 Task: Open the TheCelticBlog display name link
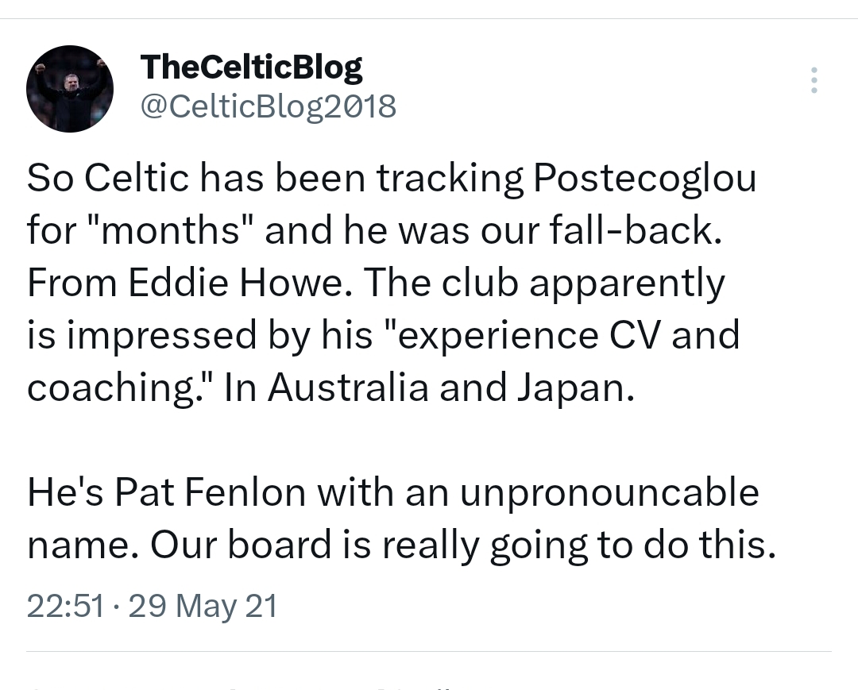tap(251, 67)
